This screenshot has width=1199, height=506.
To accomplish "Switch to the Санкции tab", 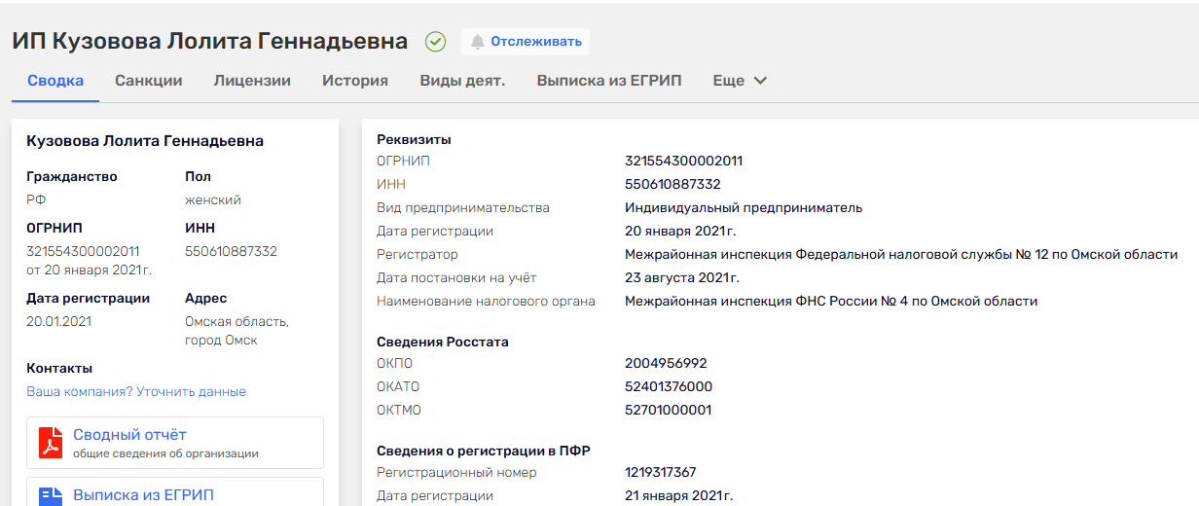I will point(148,81).
